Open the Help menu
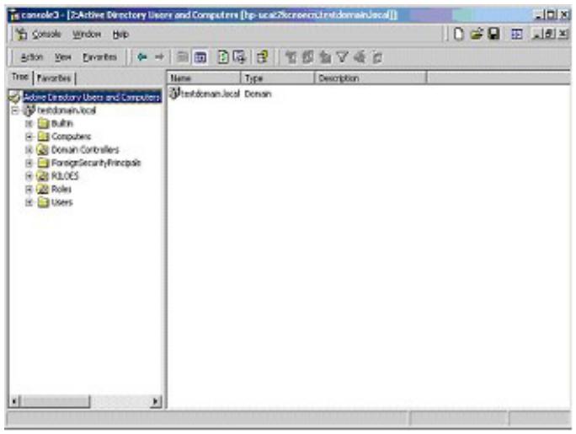The width and height of the screenshot is (576, 434). 120,35
